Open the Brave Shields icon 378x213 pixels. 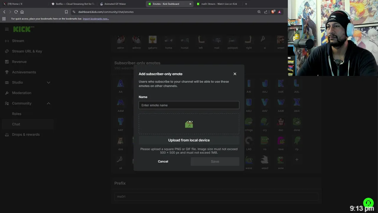pyautogui.click(x=273, y=12)
